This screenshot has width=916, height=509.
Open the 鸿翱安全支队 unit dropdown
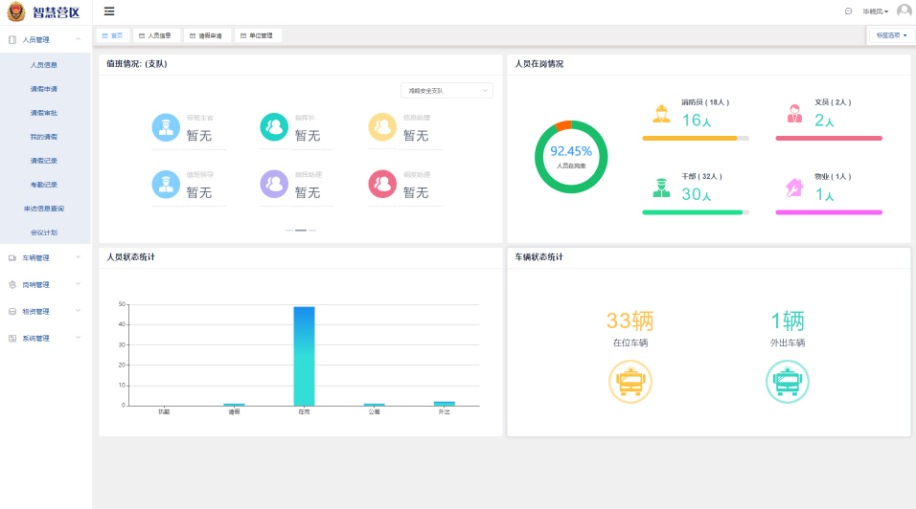point(447,91)
